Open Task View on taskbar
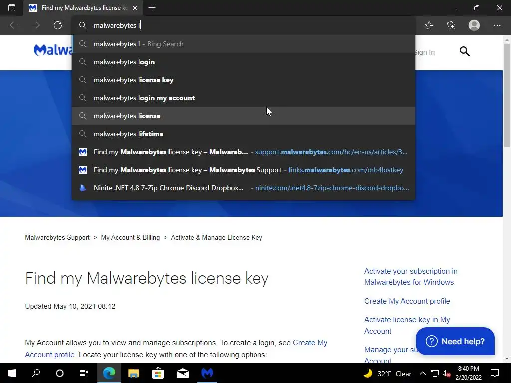 click(84, 373)
